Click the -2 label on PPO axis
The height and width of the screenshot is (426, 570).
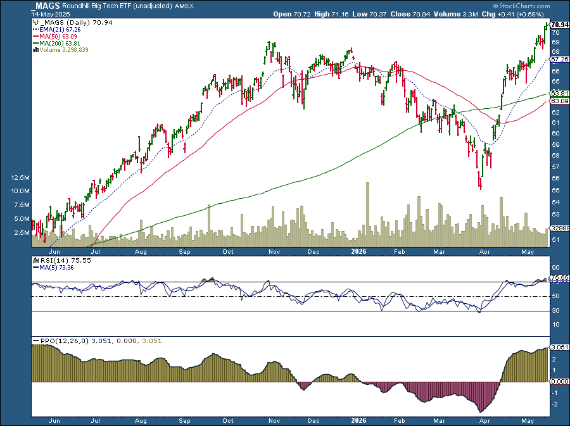point(555,404)
